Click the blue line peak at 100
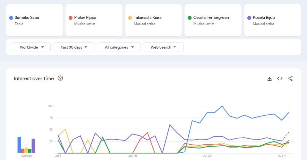 222,106
